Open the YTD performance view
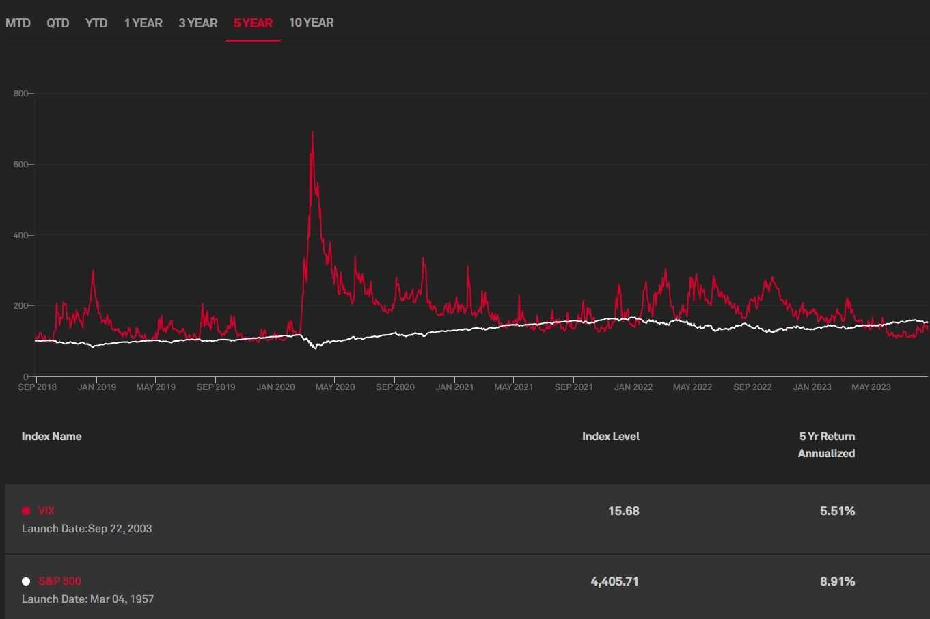930x619 pixels. (x=96, y=23)
